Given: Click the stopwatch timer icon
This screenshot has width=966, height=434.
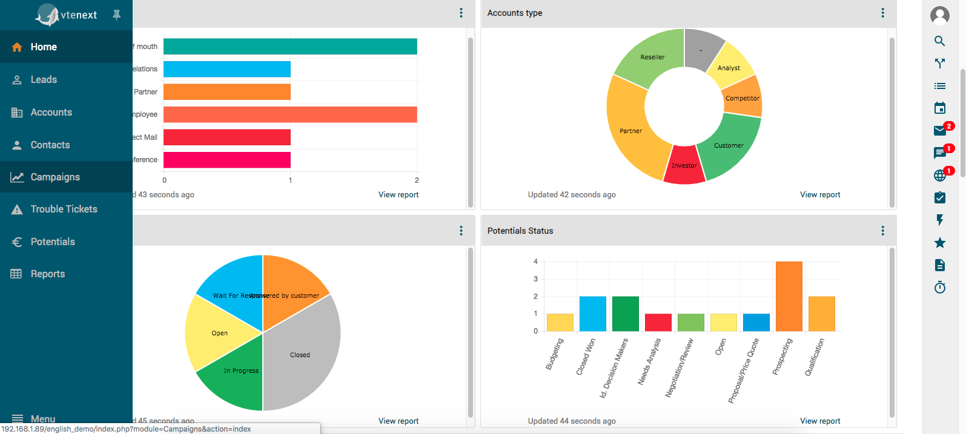Looking at the screenshot, I should (939, 288).
